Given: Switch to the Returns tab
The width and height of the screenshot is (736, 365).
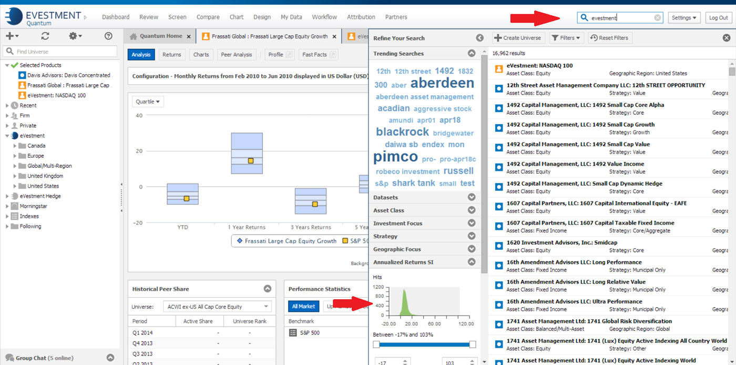Looking at the screenshot, I should 171,55.
